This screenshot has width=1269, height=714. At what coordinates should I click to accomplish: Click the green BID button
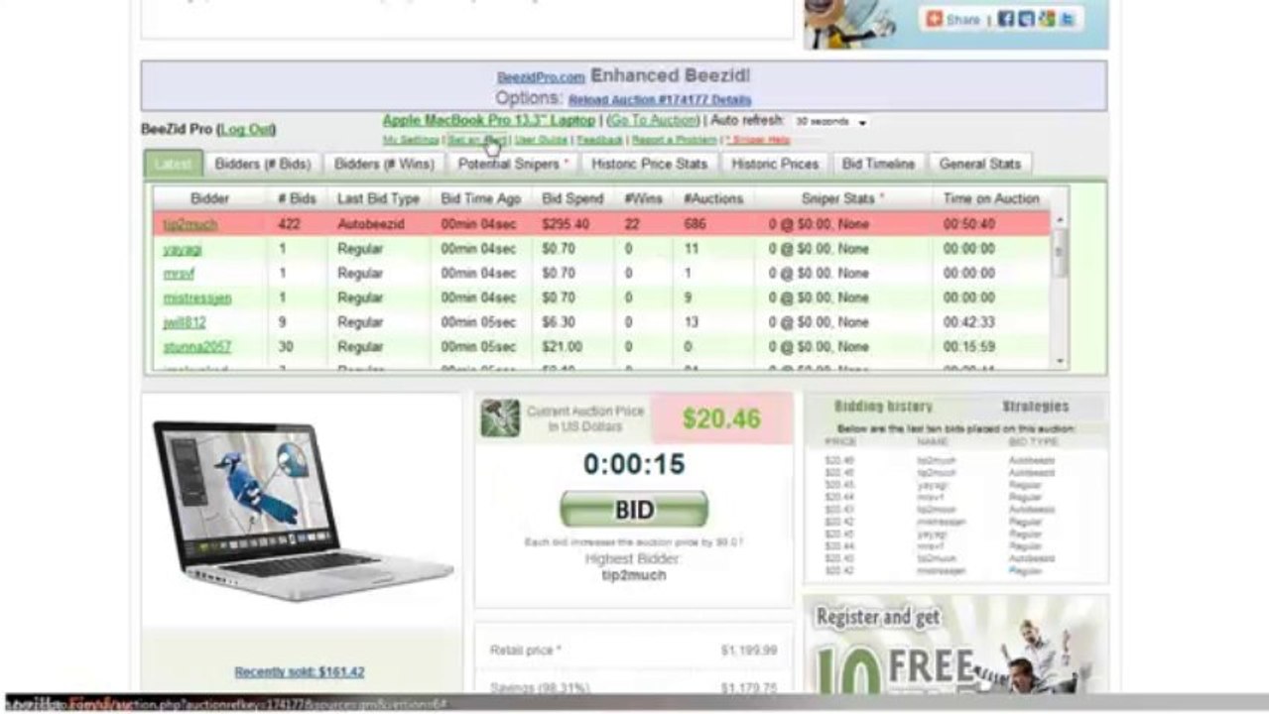click(x=634, y=510)
